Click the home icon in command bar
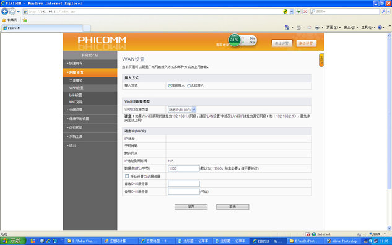Image resolution: width=392 pixels, height=245 pixels. coord(287,27)
